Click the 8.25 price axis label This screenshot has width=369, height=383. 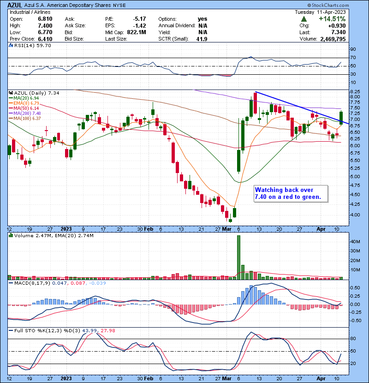(x=355, y=92)
